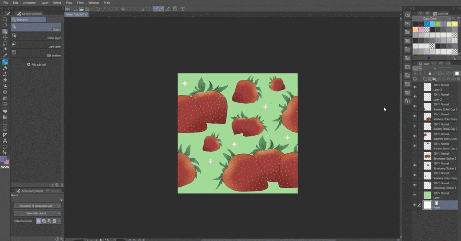Image resolution: width=461 pixels, height=241 pixels.
Task: Select the Auto select magic wand tool
Action: click(x=5, y=49)
